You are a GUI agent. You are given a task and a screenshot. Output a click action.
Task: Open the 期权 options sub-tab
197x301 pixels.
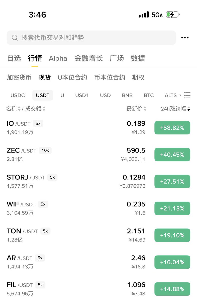coord(138,78)
